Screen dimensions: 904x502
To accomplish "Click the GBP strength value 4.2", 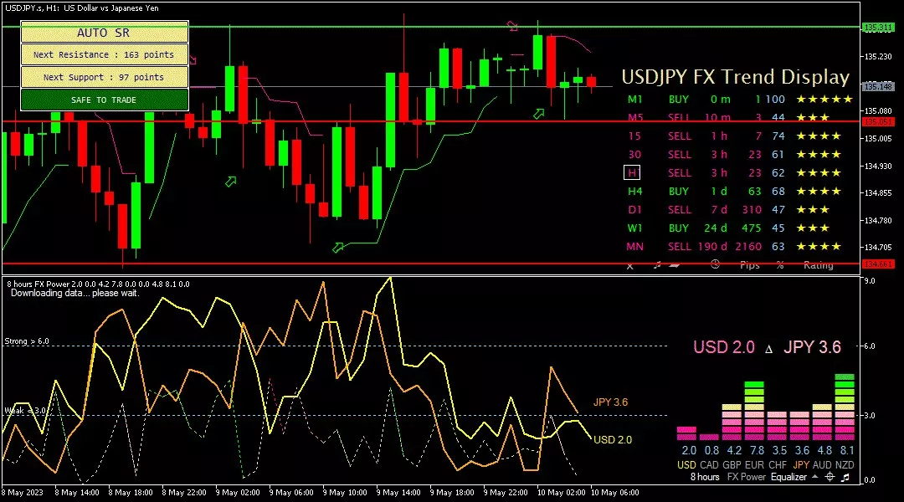I will pyautogui.click(x=734, y=451).
